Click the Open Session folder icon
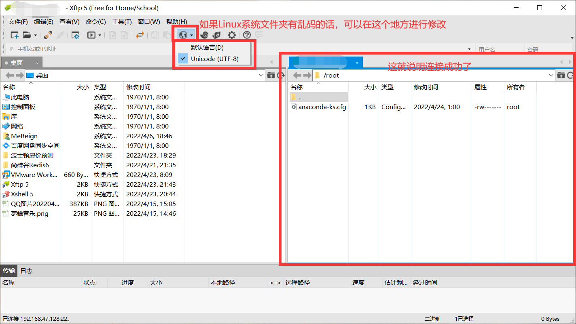The width and height of the screenshot is (576, 324). click(x=27, y=35)
